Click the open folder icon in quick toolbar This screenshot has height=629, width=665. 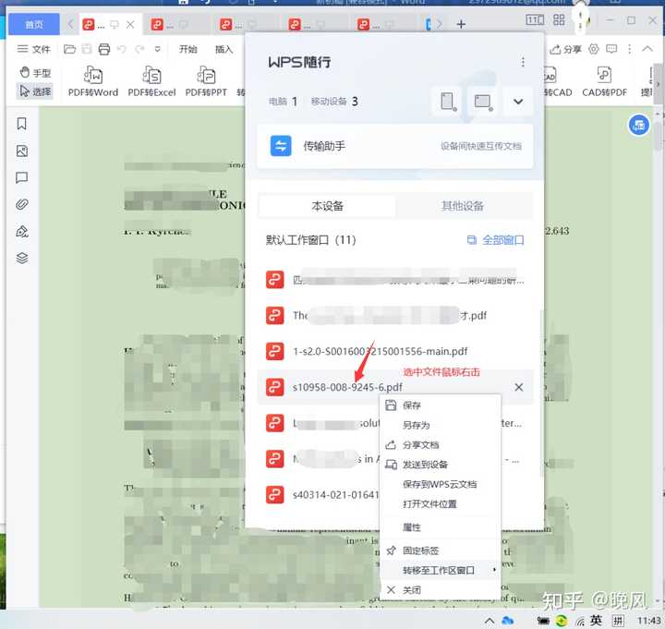point(69,49)
